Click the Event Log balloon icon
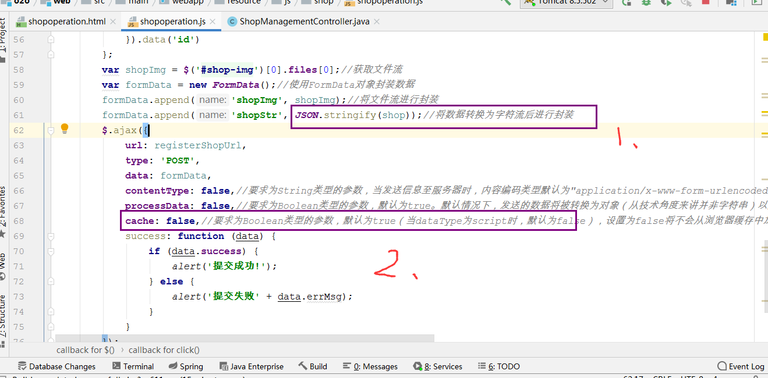 tap(722, 366)
